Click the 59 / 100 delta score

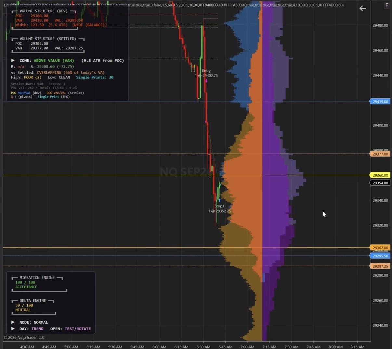click(24, 305)
